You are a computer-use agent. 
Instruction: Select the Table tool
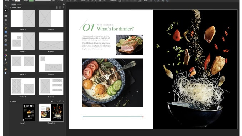pos(6,20)
